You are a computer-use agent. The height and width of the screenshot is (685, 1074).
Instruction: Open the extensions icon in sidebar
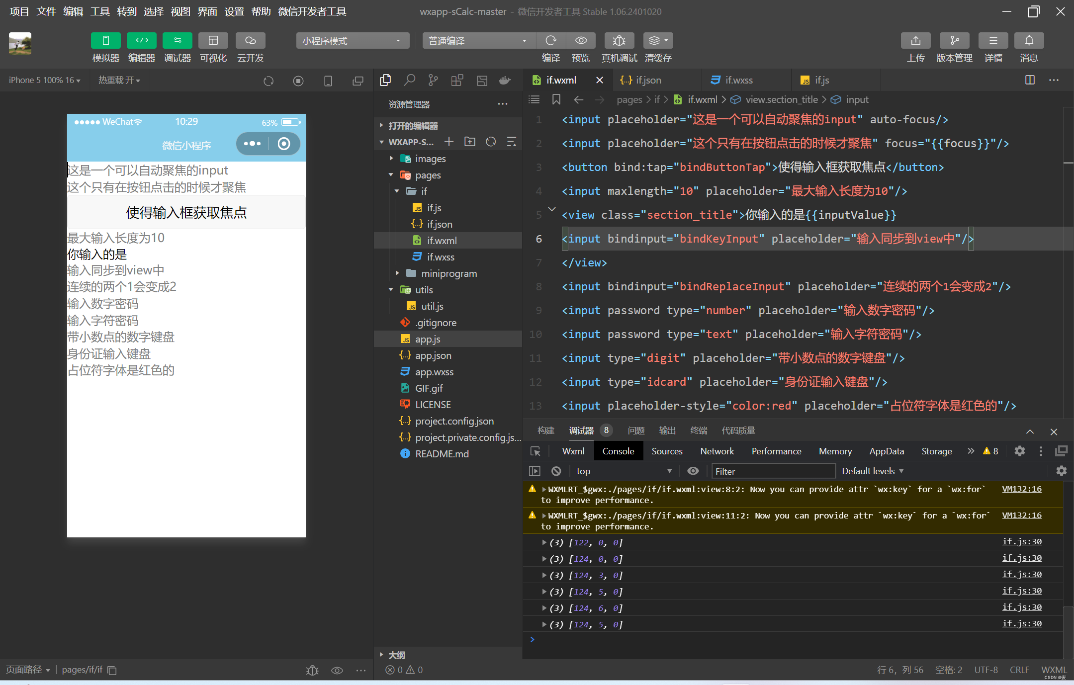pos(457,80)
